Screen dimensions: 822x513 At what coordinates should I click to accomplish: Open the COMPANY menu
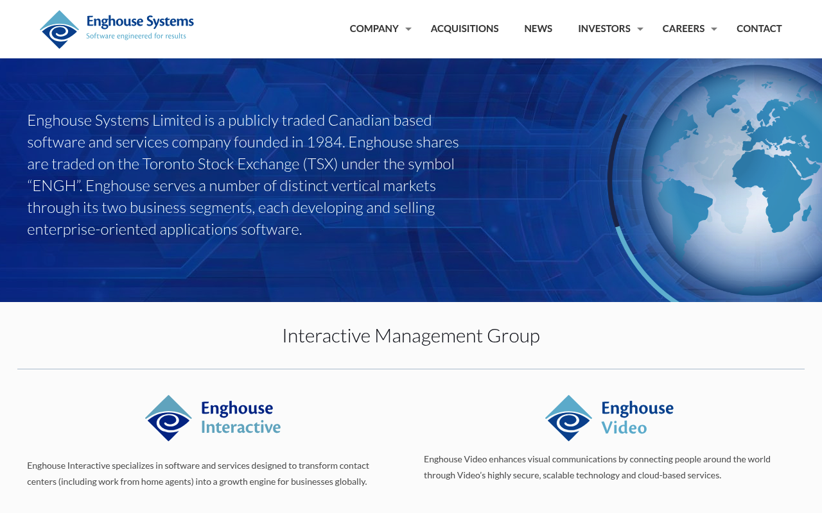(374, 28)
